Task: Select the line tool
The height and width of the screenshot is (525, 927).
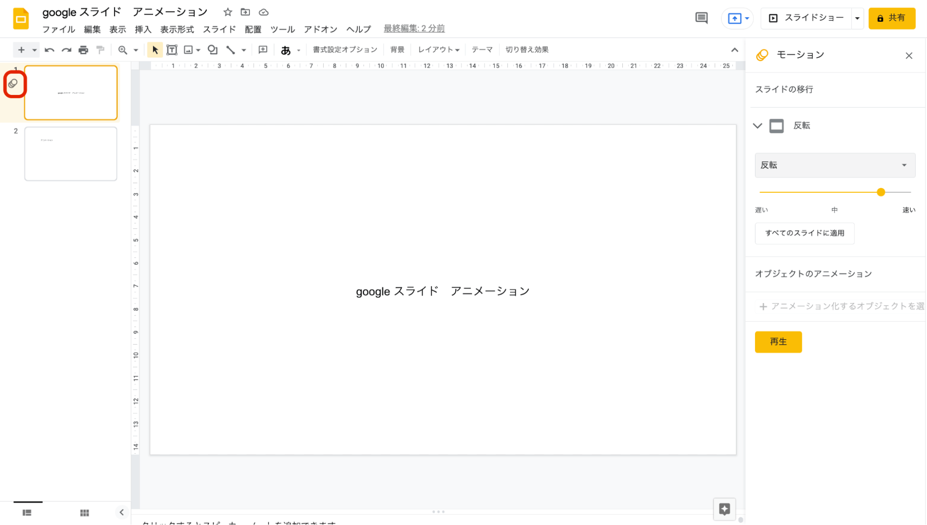Action: pyautogui.click(x=230, y=50)
